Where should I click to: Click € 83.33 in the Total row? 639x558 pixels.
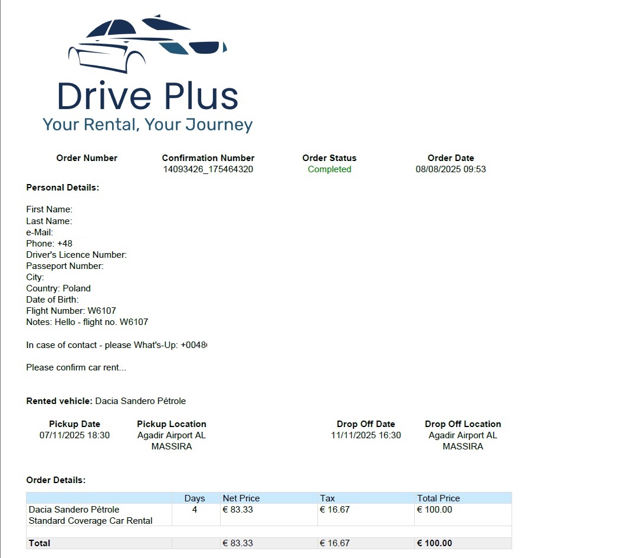pyautogui.click(x=238, y=543)
